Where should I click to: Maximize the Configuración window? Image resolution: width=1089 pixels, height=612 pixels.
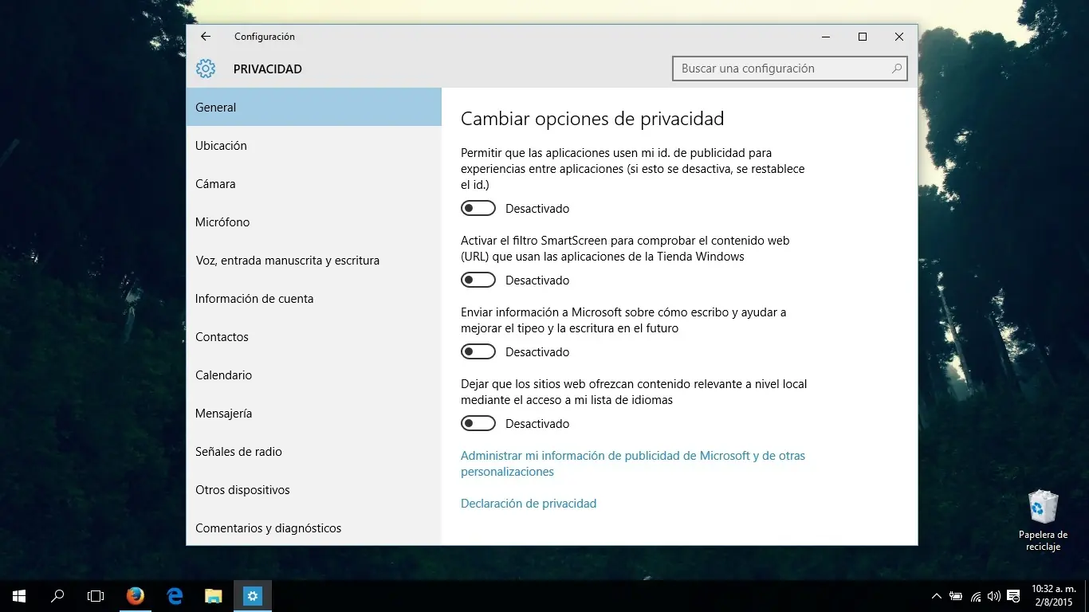(863, 37)
